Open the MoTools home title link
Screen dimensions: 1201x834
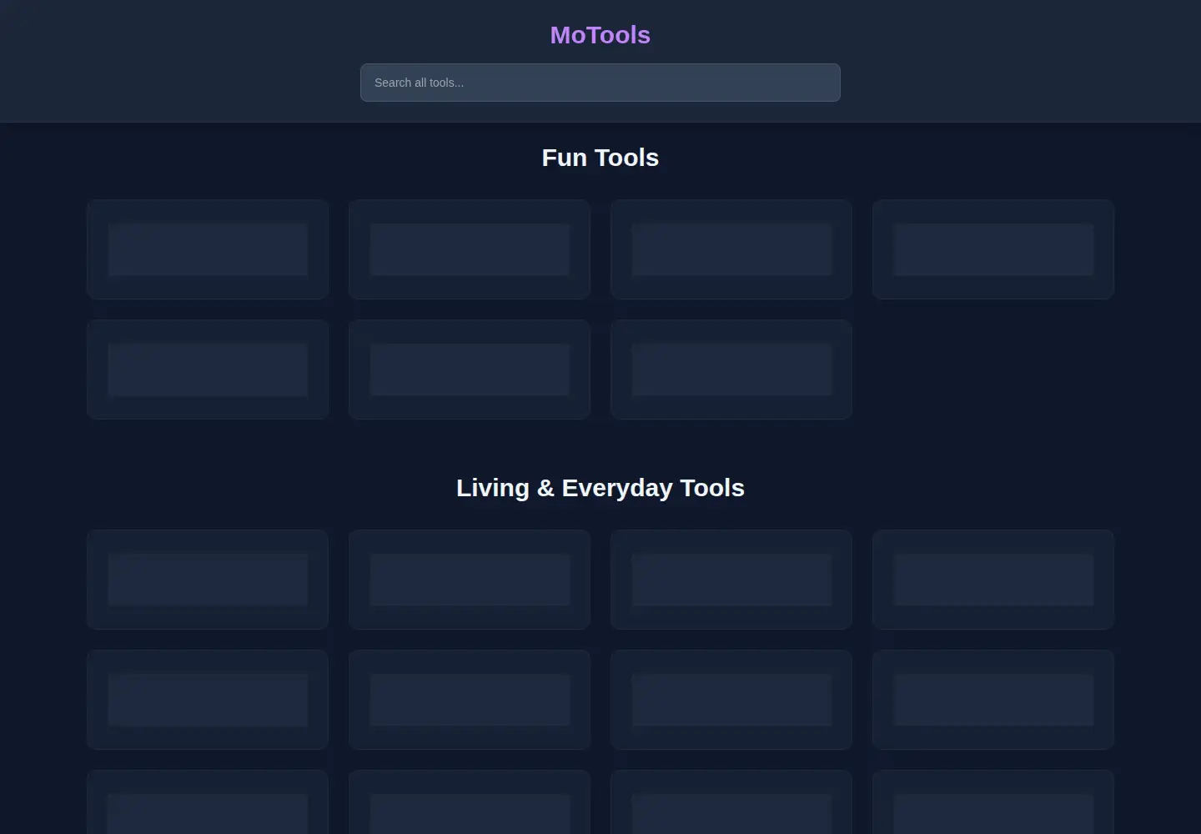point(600,35)
